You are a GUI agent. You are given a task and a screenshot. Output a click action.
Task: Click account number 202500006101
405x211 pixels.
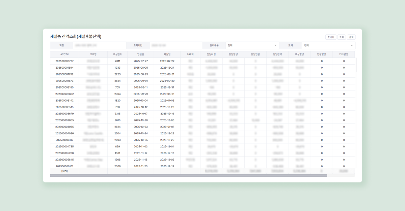(64, 166)
